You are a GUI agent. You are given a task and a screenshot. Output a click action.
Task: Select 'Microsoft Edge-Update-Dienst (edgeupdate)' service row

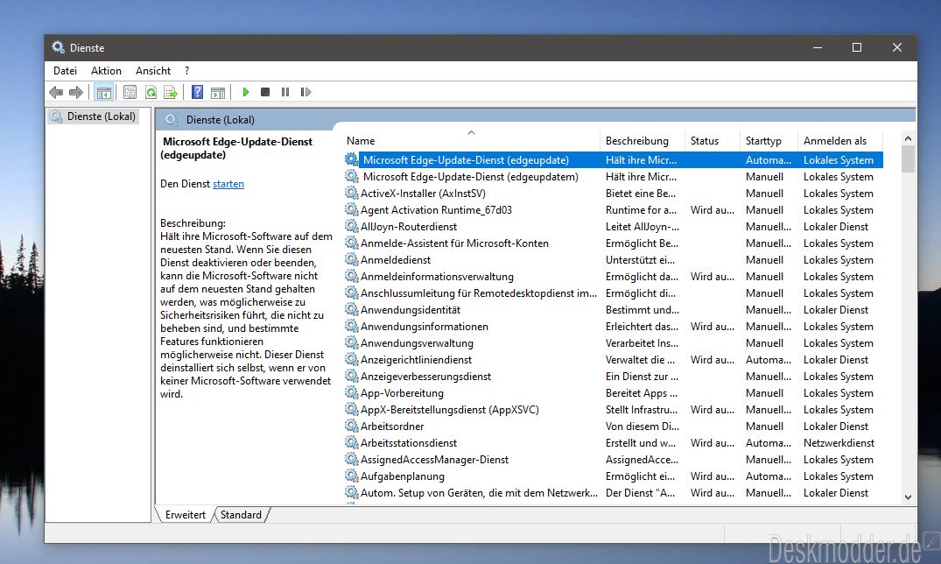[x=614, y=159]
